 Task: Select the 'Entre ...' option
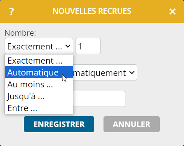tap(39, 108)
